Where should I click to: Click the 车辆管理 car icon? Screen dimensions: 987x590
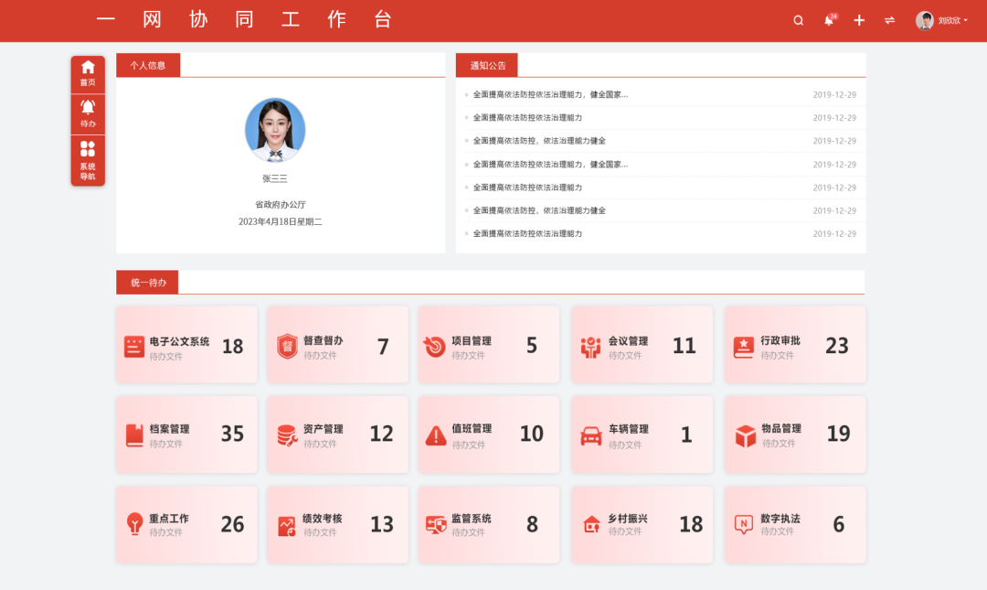[x=591, y=436]
